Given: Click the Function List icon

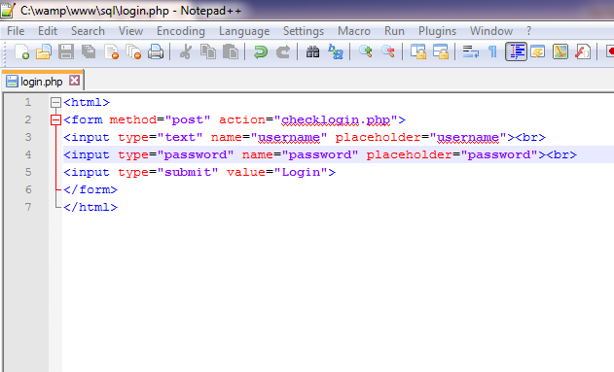Looking at the screenshot, I should [x=583, y=51].
